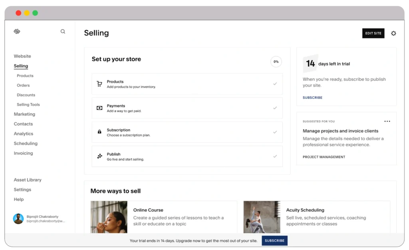409x250 pixels.
Task: Switch to the Marketing section
Action: [x=24, y=114]
